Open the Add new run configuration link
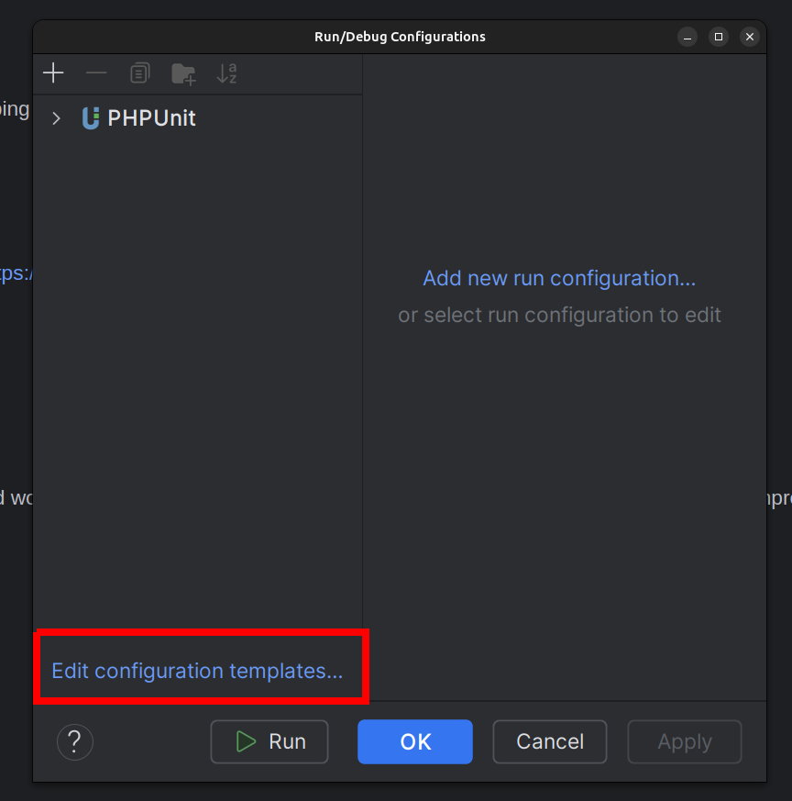 559,278
